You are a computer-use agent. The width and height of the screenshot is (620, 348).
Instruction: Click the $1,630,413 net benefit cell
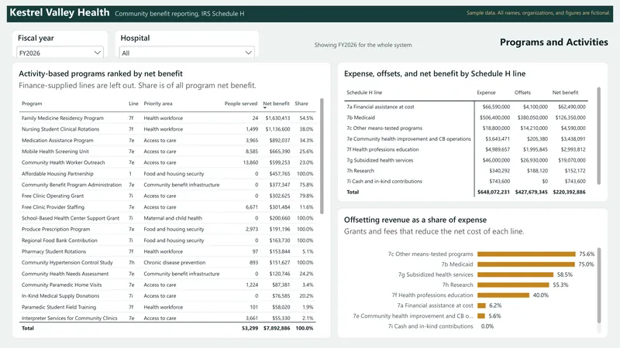coord(277,118)
